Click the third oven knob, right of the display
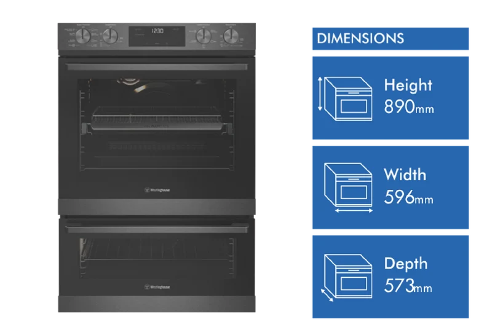 click(x=204, y=36)
